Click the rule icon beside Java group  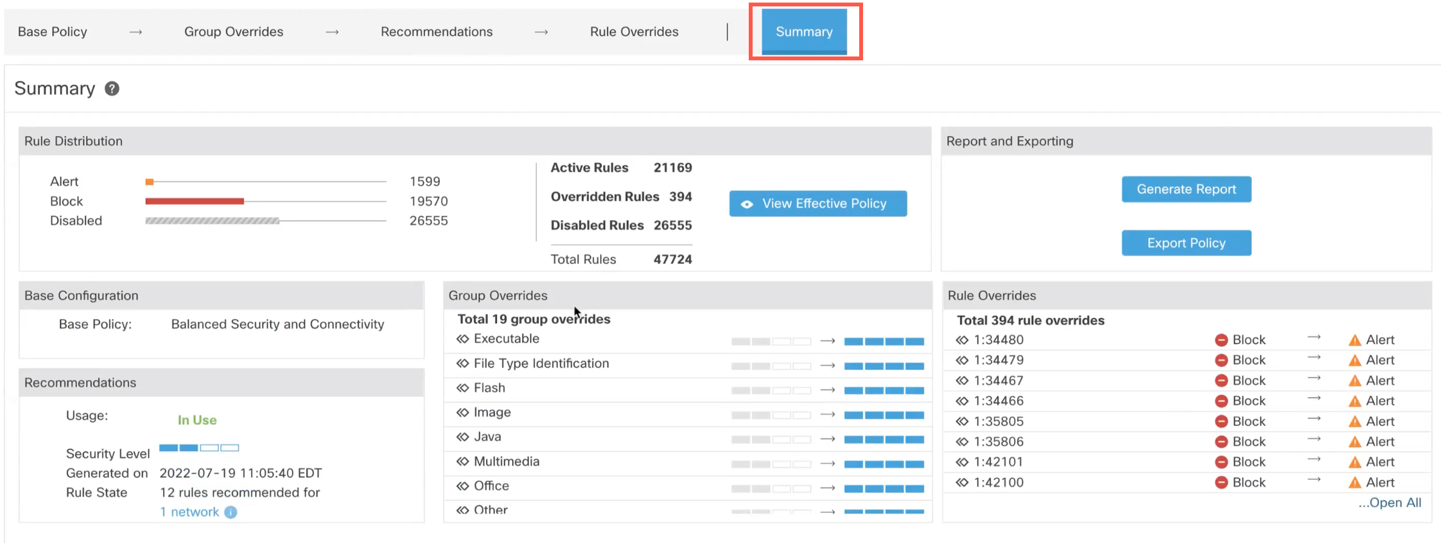pyautogui.click(x=462, y=437)
